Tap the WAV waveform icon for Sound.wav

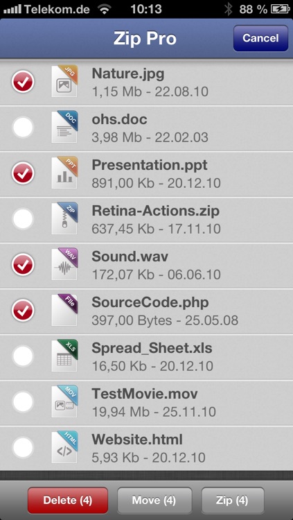64,264
